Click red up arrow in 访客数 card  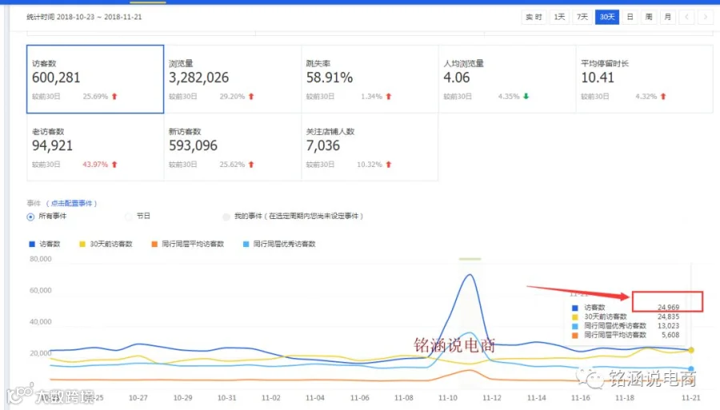tap(114, 97)
